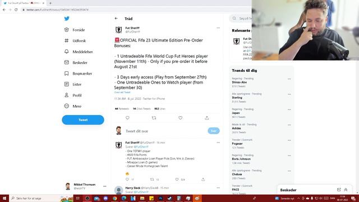Go back with the Tråd arrow
Image resolution: width=359 pixels, height=202 pixels.
coord(116,19)
